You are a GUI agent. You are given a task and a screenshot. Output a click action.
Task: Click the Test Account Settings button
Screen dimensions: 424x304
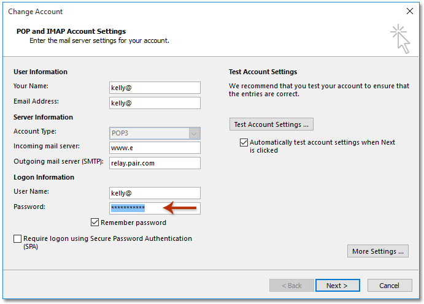click(x=272, y=124)
